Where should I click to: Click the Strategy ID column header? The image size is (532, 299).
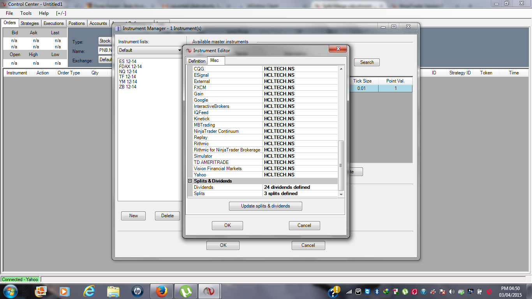coord(460,73)
